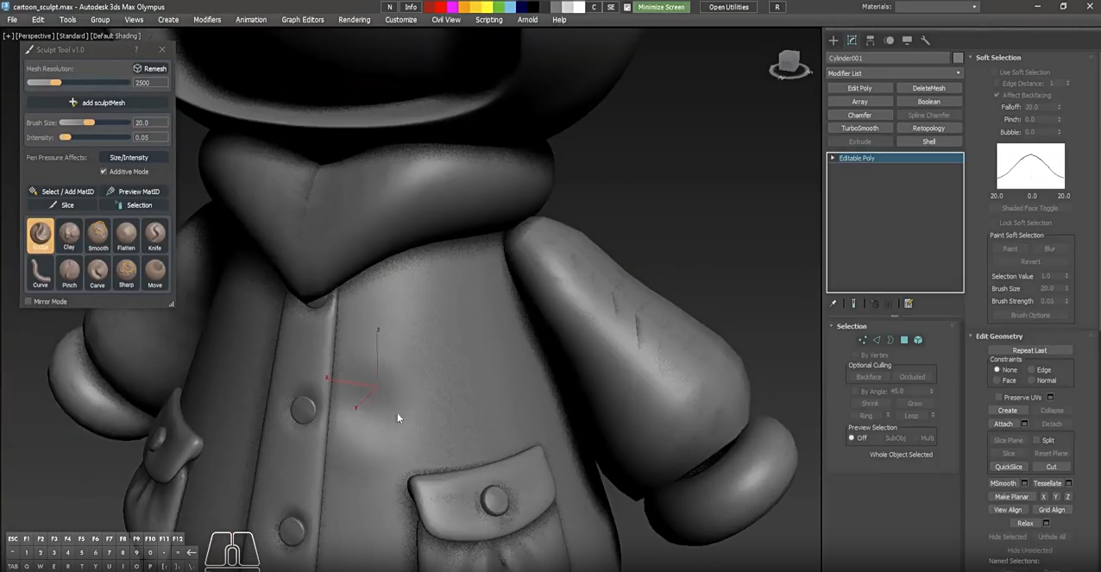Open MSmooth settings box
Image resolution: width=1101 pixels, height=572 pixels.
[x=1025, y=483]
